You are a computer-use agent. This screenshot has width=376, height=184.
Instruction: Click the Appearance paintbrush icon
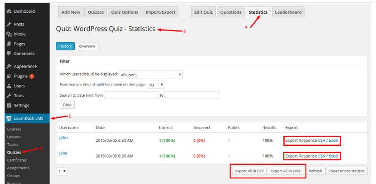9,66
